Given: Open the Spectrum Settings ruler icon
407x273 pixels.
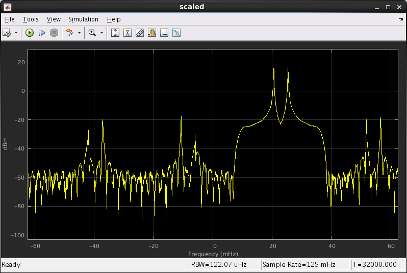Looking at the screenshot, I should tap(140, 33).
